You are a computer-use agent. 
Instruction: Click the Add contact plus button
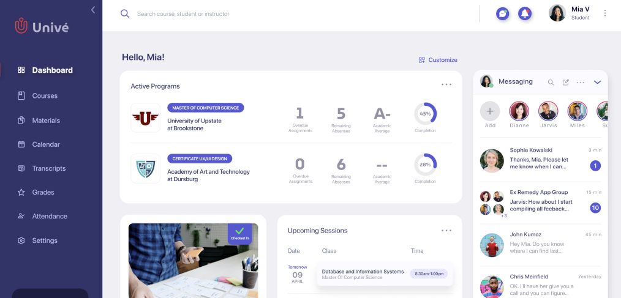(490, 111)
